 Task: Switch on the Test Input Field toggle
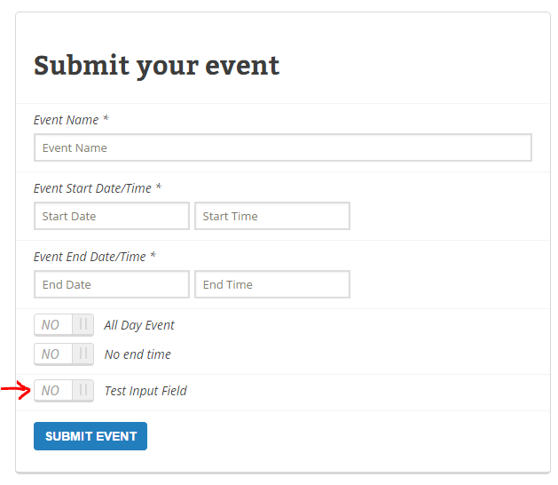(64, 391)
